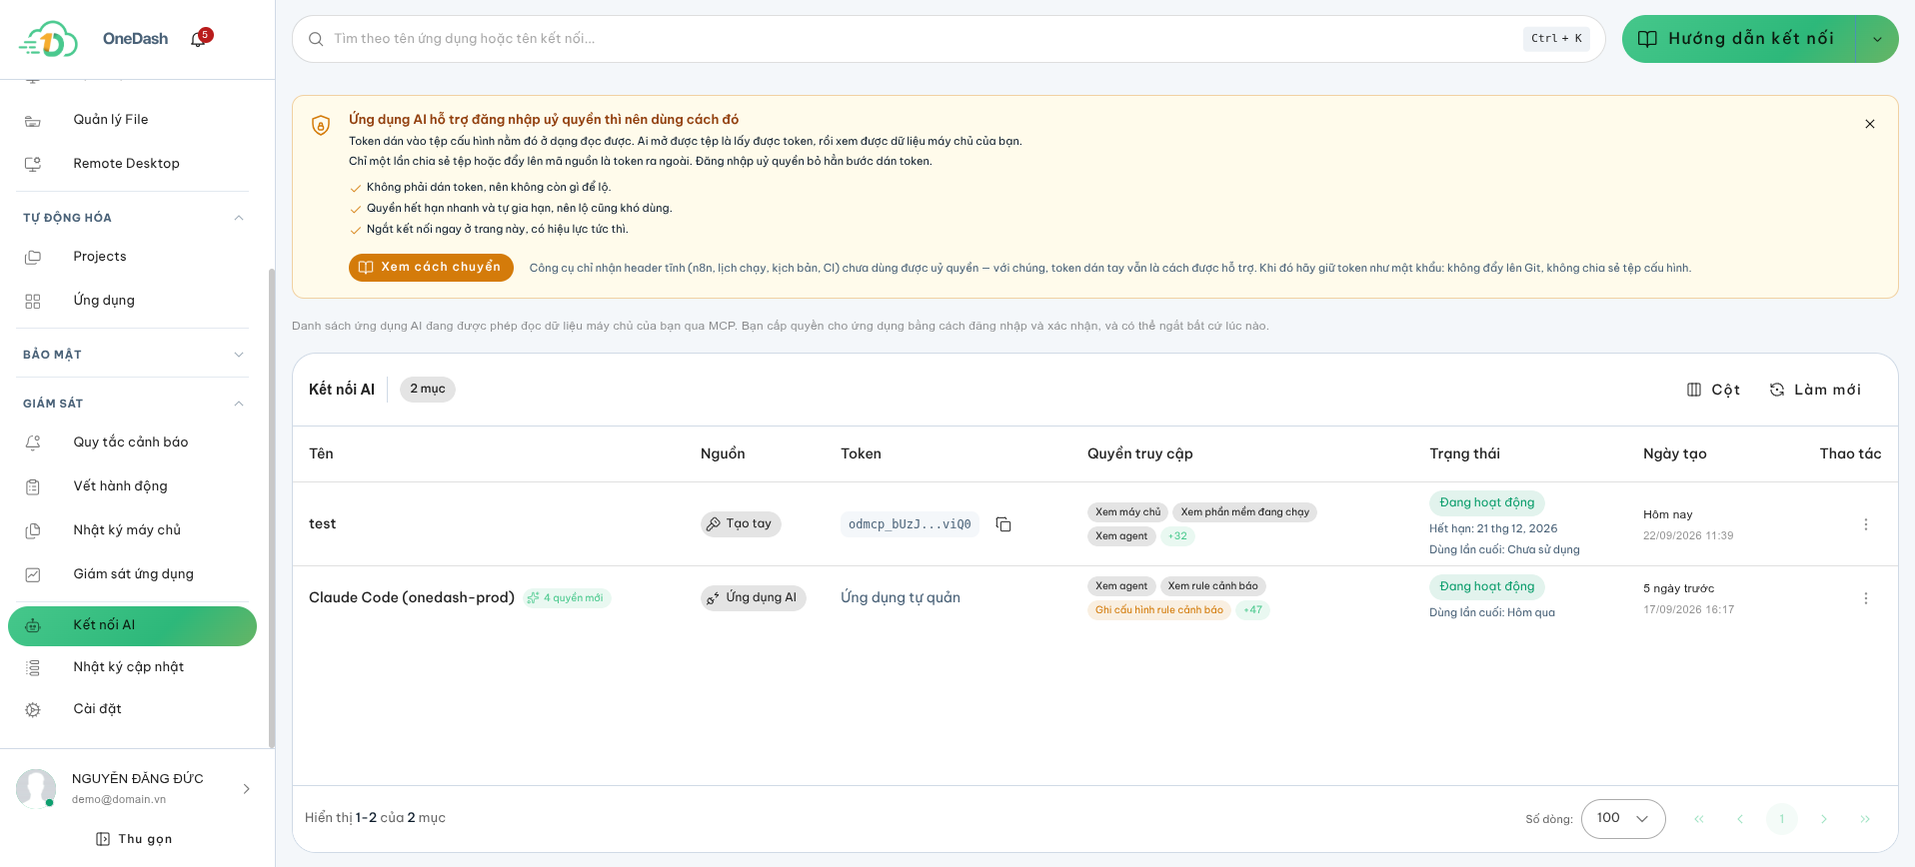Open Remote Desktop from sidebar

tap(126, 164)
